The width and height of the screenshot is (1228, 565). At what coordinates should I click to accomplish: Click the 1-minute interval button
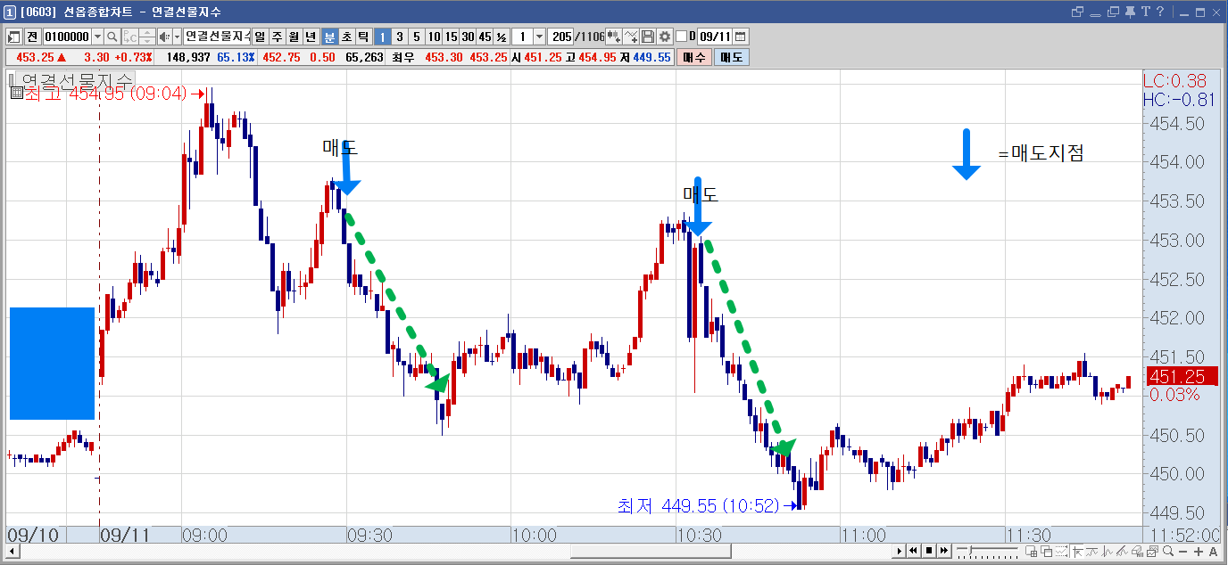[x=382, y=37]
